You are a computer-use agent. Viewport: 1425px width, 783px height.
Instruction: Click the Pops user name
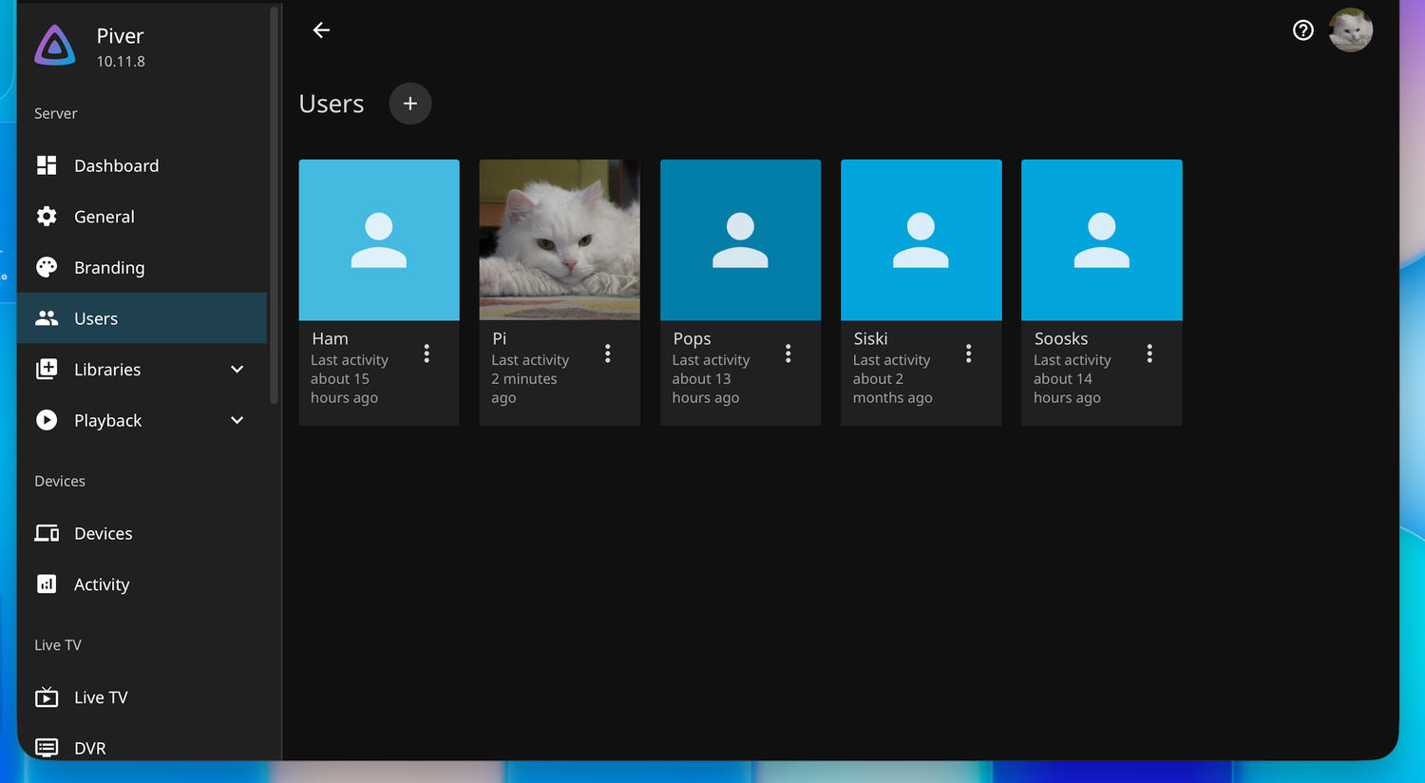[692, 339]
